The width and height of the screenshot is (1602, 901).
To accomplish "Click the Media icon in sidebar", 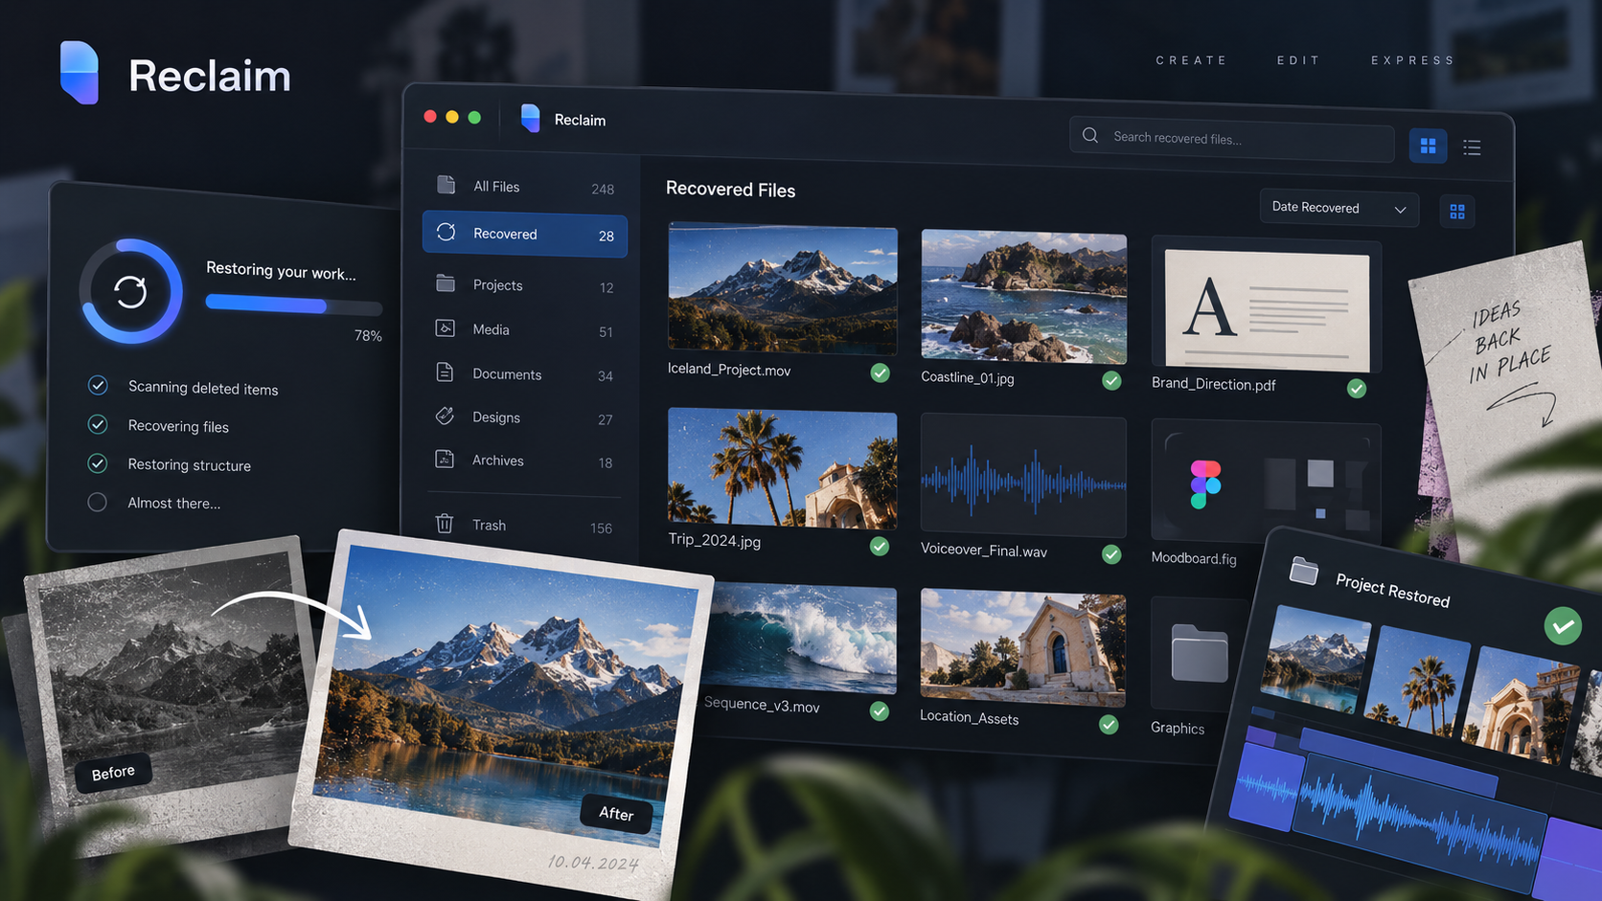I will coord(446,328).
